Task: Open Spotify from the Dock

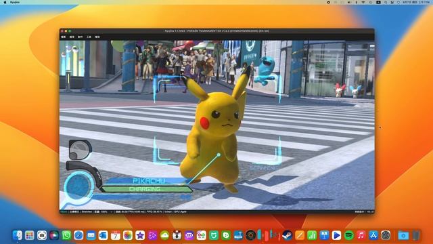Action: coord(349,235)
